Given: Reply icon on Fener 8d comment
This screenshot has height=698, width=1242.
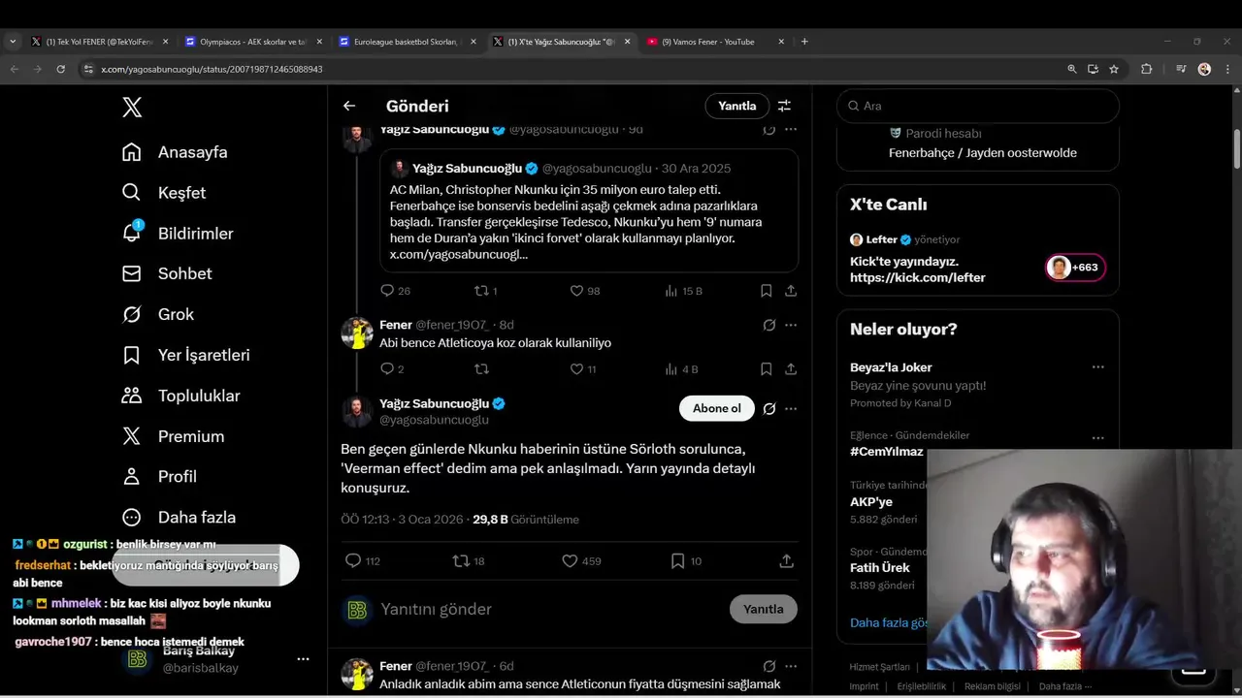Looking at the screenshot, I should (387, 369).
